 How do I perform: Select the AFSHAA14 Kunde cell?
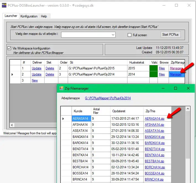(x=81, y=125)
